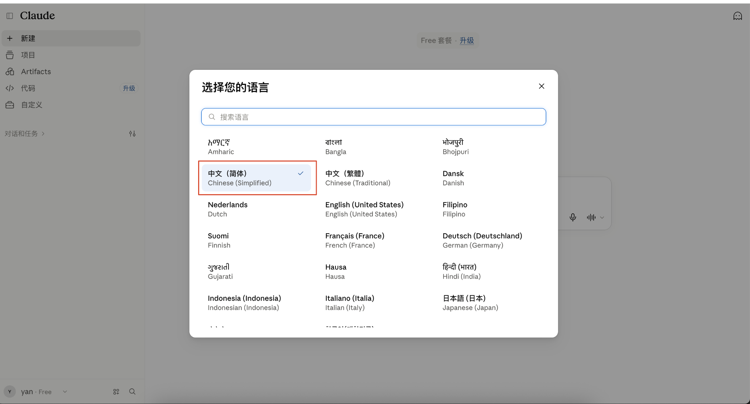Close the language selection dialog

click(542, 86)
